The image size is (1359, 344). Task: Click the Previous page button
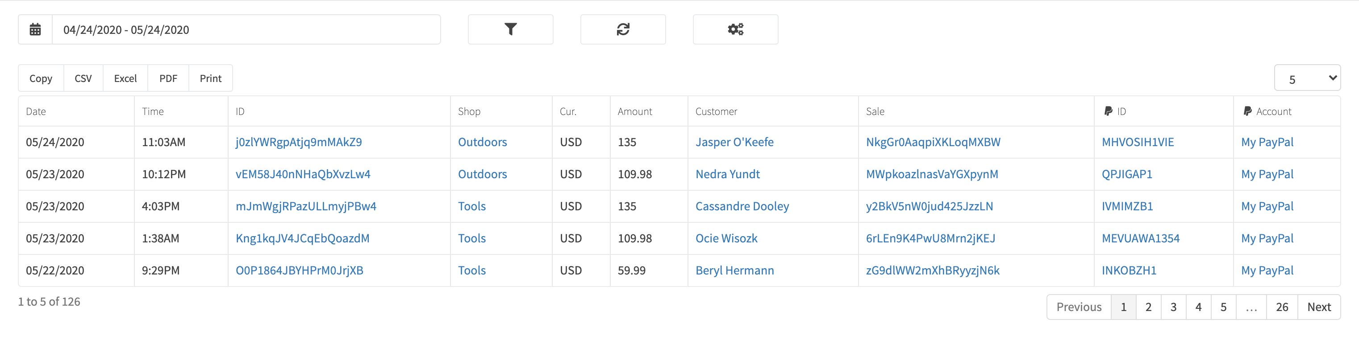[x=1079, y=307]
